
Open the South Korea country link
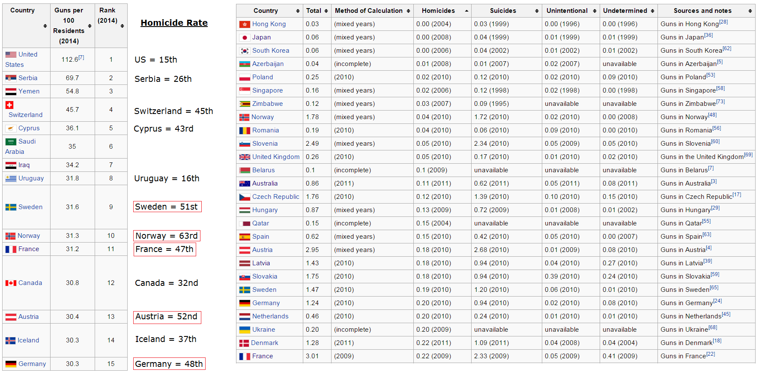(271, 51)
